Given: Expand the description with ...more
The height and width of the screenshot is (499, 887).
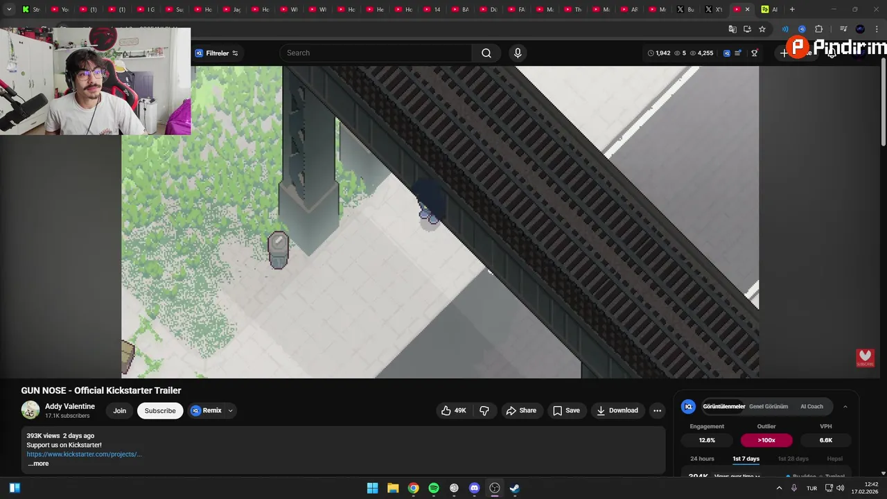Looking at the screenshot, I should click(38, 464).
